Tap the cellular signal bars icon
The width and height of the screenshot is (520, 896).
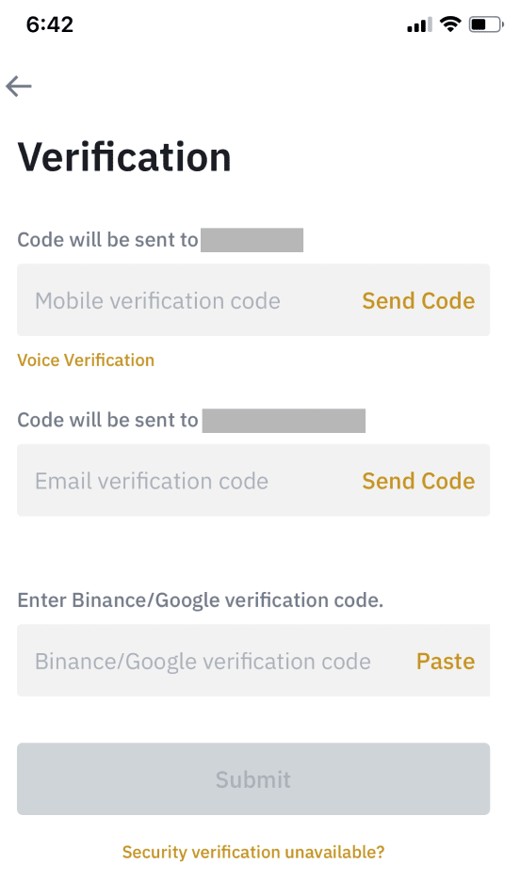pyautogui.click(x=419, y=25)
